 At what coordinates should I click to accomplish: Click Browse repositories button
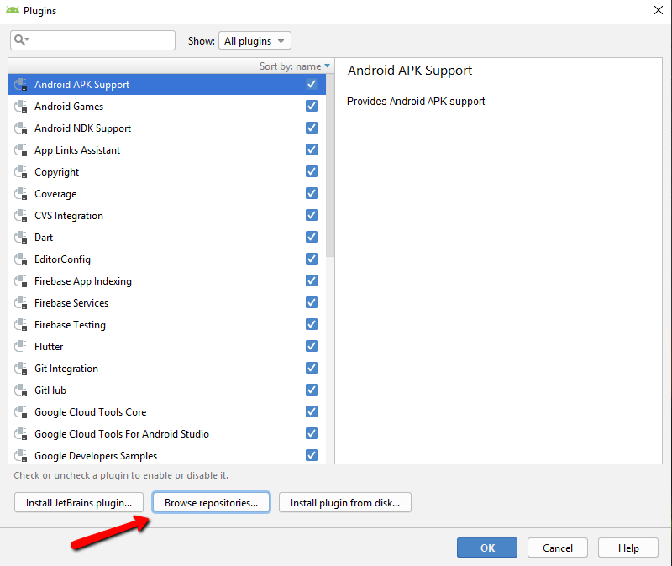[212, 502]
